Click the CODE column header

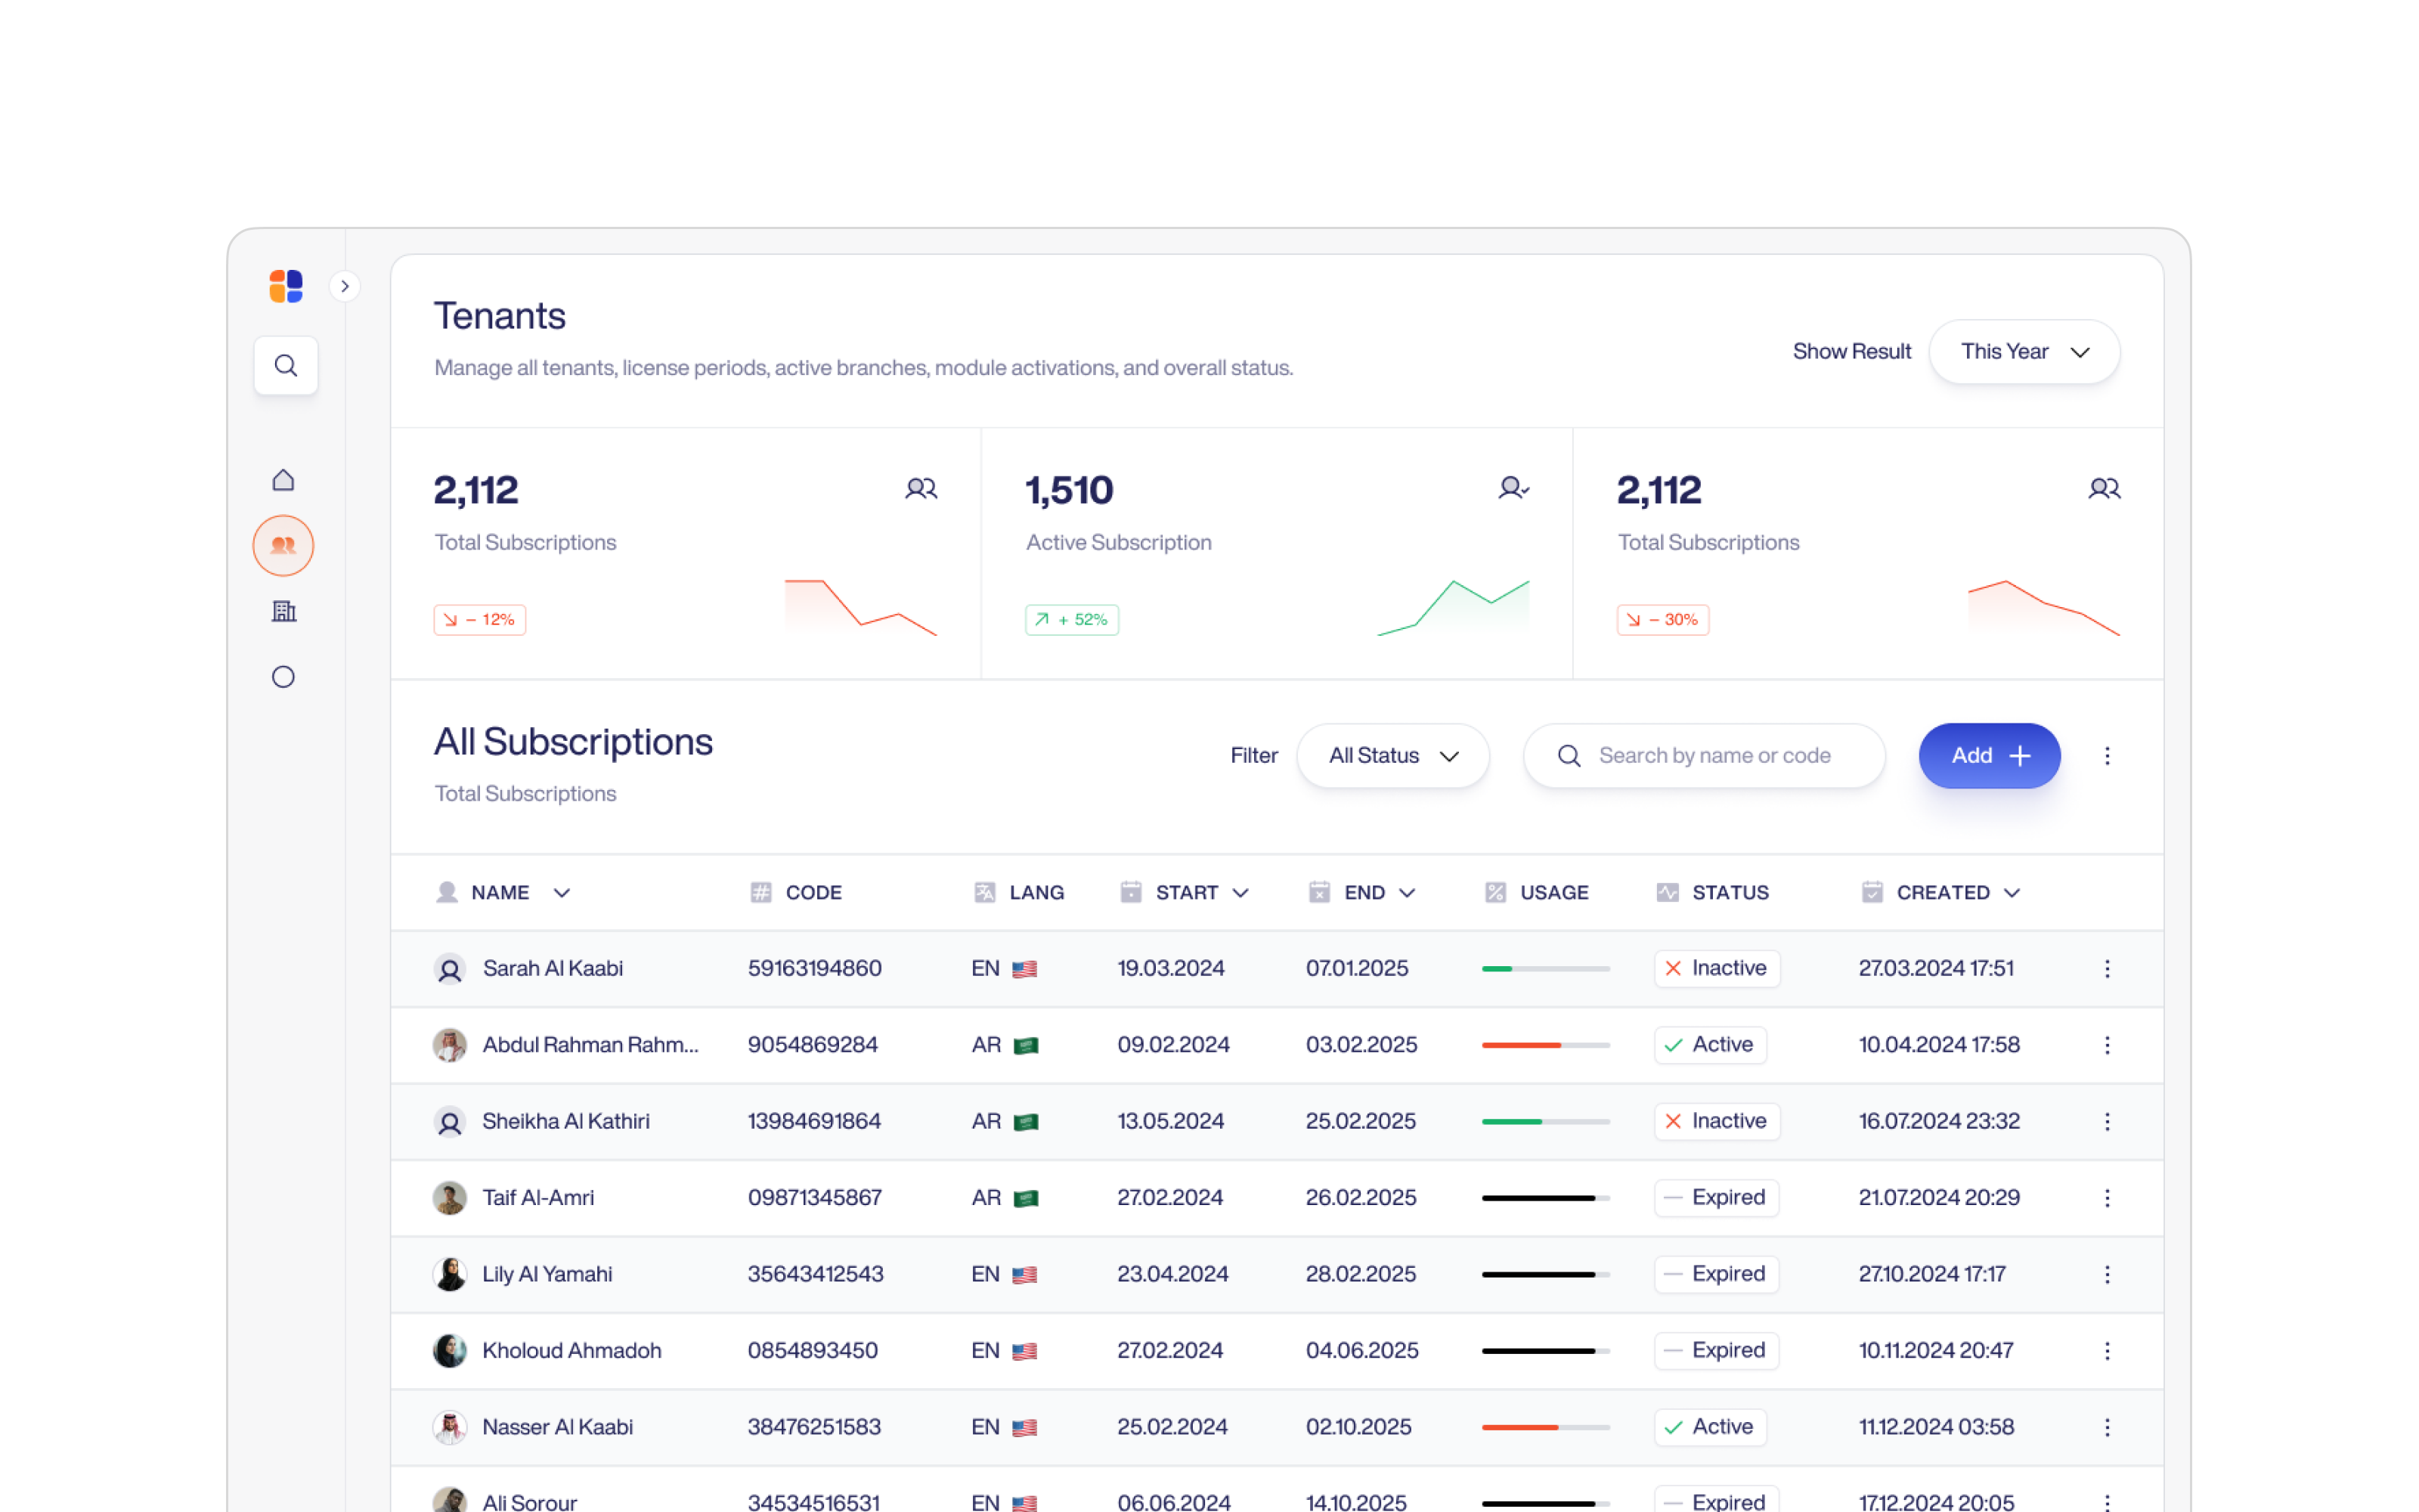(x=796, y=893)
